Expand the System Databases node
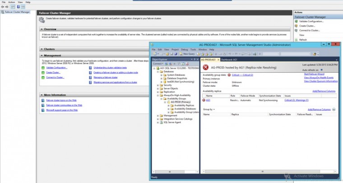 (162, 75)
